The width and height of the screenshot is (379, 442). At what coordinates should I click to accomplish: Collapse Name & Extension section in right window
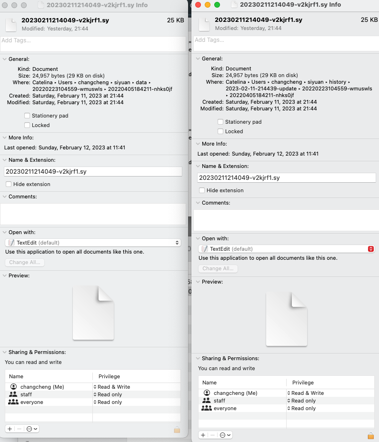pyautogui.click(x=198, y=166)
